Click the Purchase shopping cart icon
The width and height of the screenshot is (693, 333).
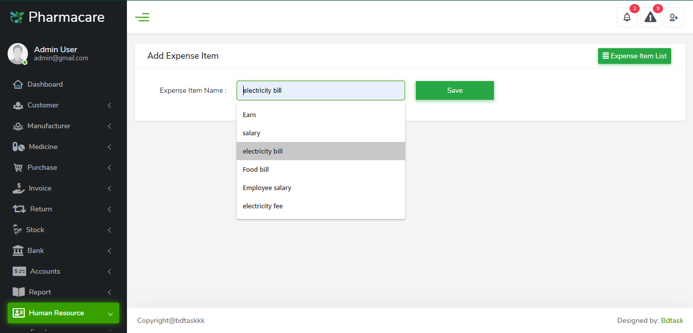tap(18, 167)
